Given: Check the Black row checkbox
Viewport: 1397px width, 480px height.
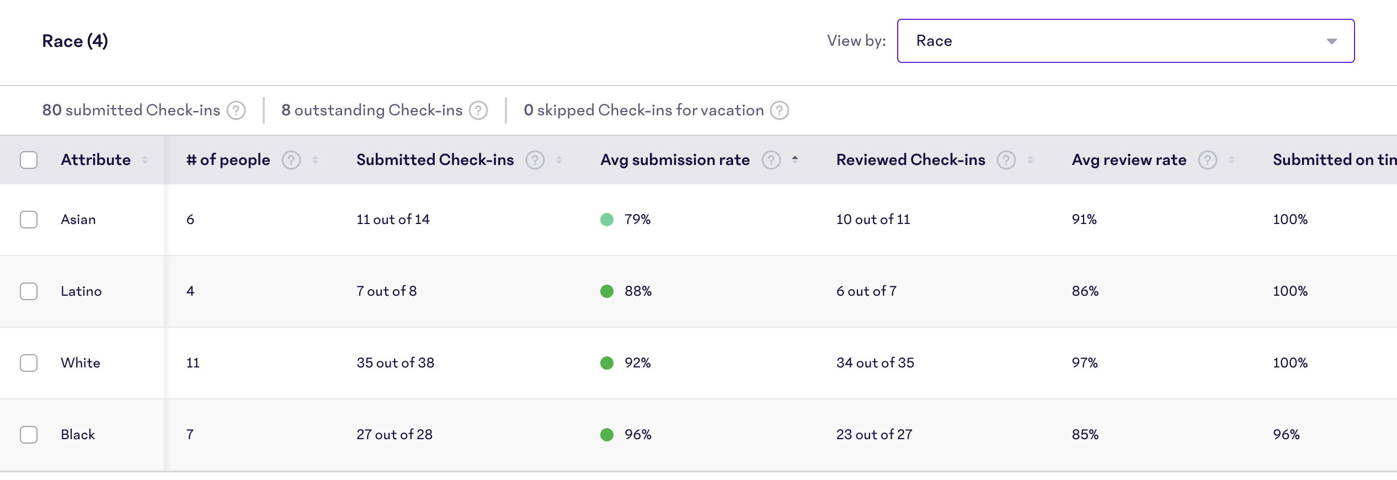Looking at the screenshot, I should (x=29, y=435).
